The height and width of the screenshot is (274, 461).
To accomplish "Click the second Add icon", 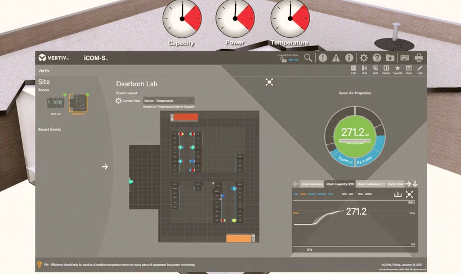I will (375, 70).
